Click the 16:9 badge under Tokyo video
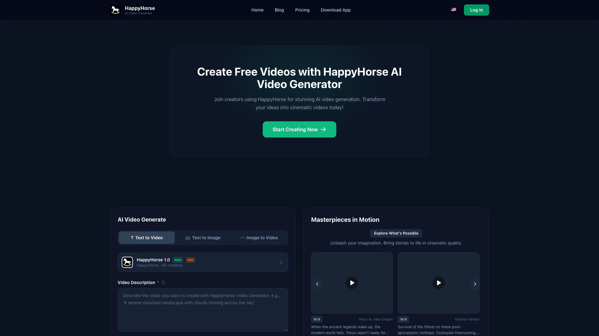Screen dimensions: 599x336 [x=317, y=320]
